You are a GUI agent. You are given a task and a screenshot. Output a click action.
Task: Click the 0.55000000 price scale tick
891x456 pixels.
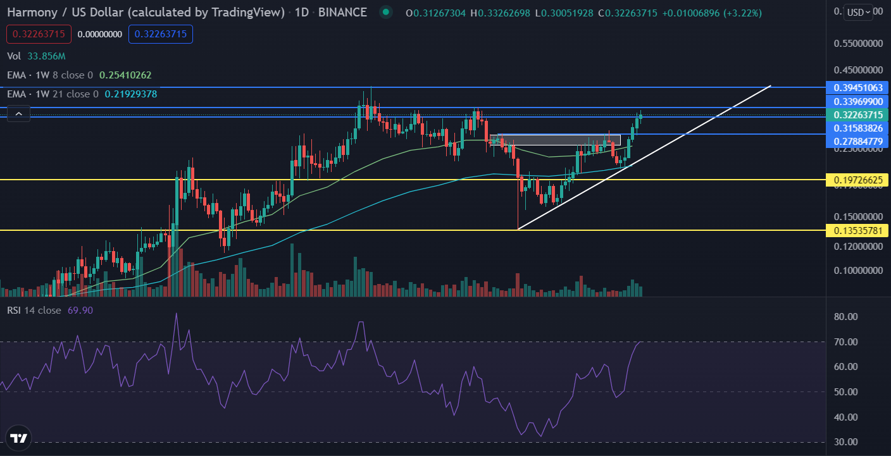(857, 44)
